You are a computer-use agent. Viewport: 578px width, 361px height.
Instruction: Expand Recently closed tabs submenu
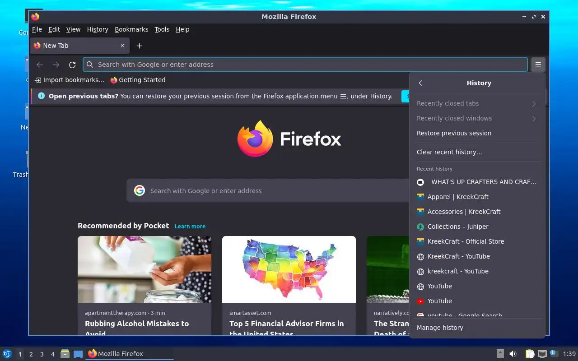(477, 103)
